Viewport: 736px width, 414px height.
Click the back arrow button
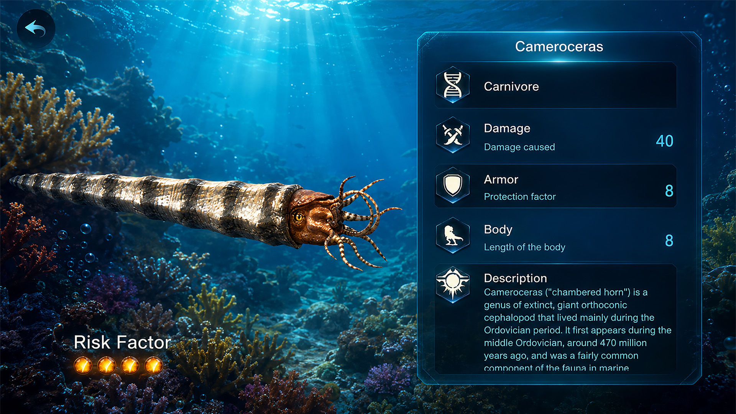[x=36, y=28]
